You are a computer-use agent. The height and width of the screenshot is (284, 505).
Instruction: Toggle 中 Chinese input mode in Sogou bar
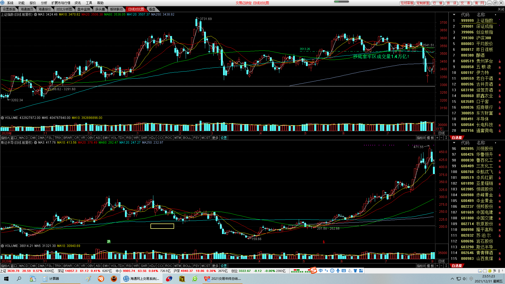coord(321,271)
